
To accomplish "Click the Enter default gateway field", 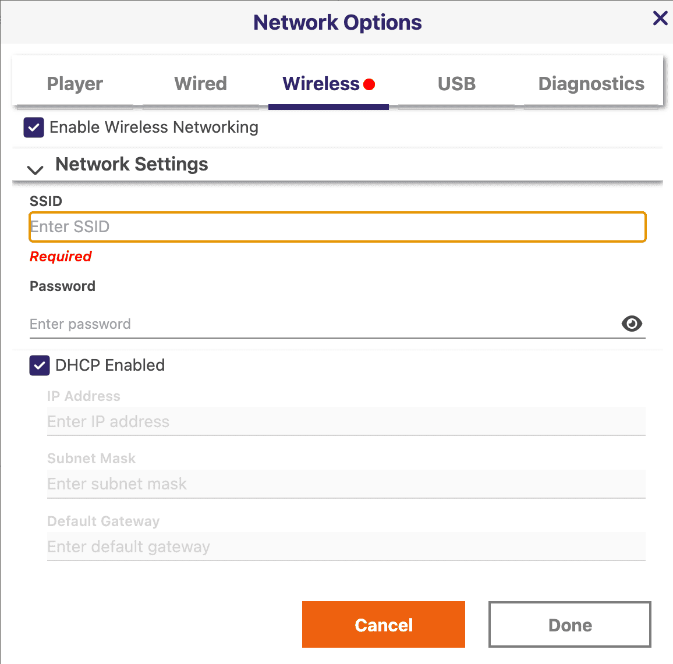I will tap(346, 546).
